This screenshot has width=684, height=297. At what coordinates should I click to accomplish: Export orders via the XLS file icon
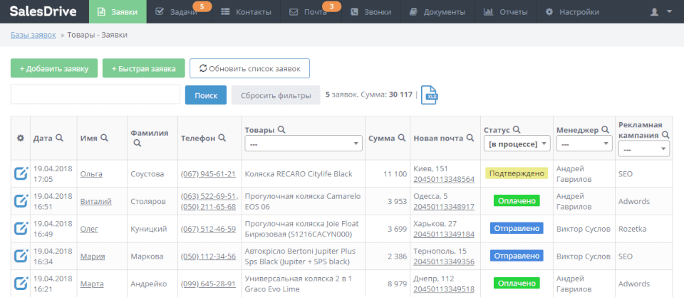click(x=429, y=95)
